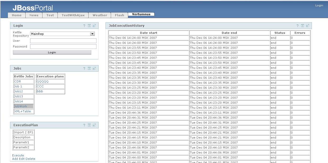Click the Execute link
This screenshot has width=328, height=163.
tap(18, 155)
